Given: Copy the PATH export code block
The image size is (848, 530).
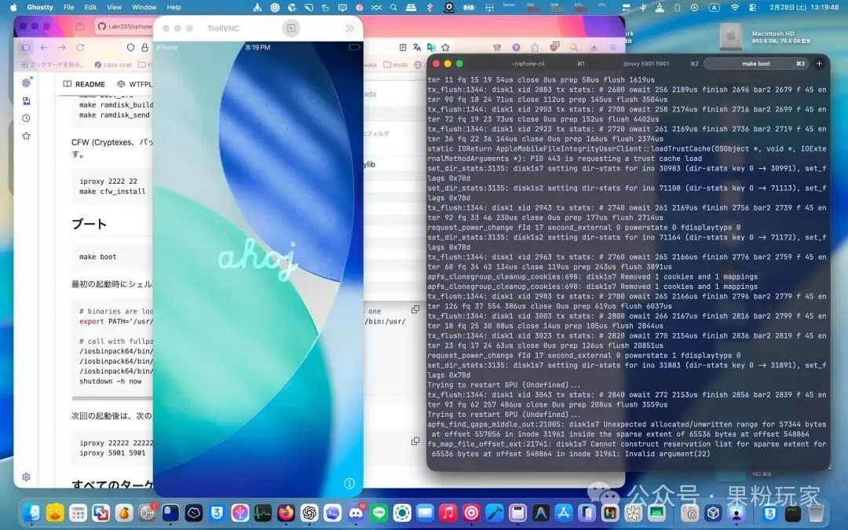Looking at the screenshot, I should [x=415, y=309].
